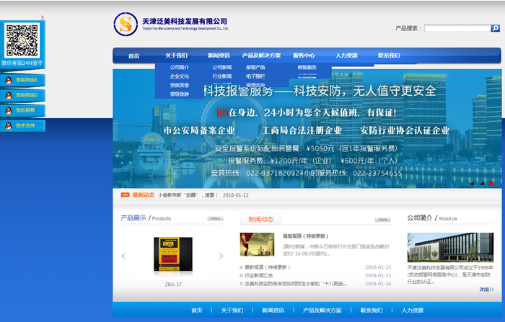Show previous product with left arrow
This screenshot has width=505, height=322.
click(123, 256)
